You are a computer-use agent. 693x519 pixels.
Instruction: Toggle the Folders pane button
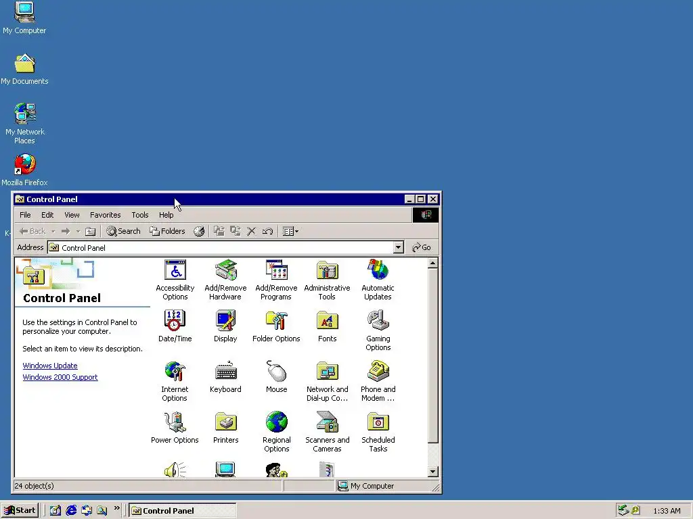pyautogui.click(x=167, y=231)
